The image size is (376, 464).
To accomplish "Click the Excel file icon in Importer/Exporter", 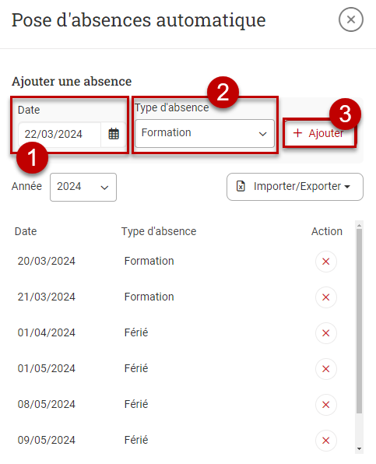I will (241, 186).
